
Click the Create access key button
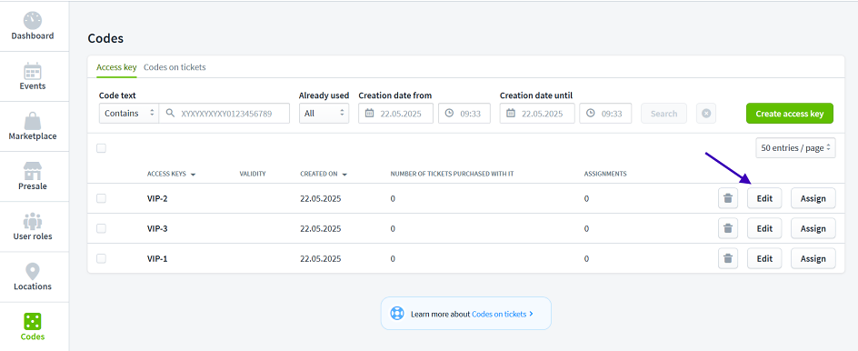click(x=789, y=114)
